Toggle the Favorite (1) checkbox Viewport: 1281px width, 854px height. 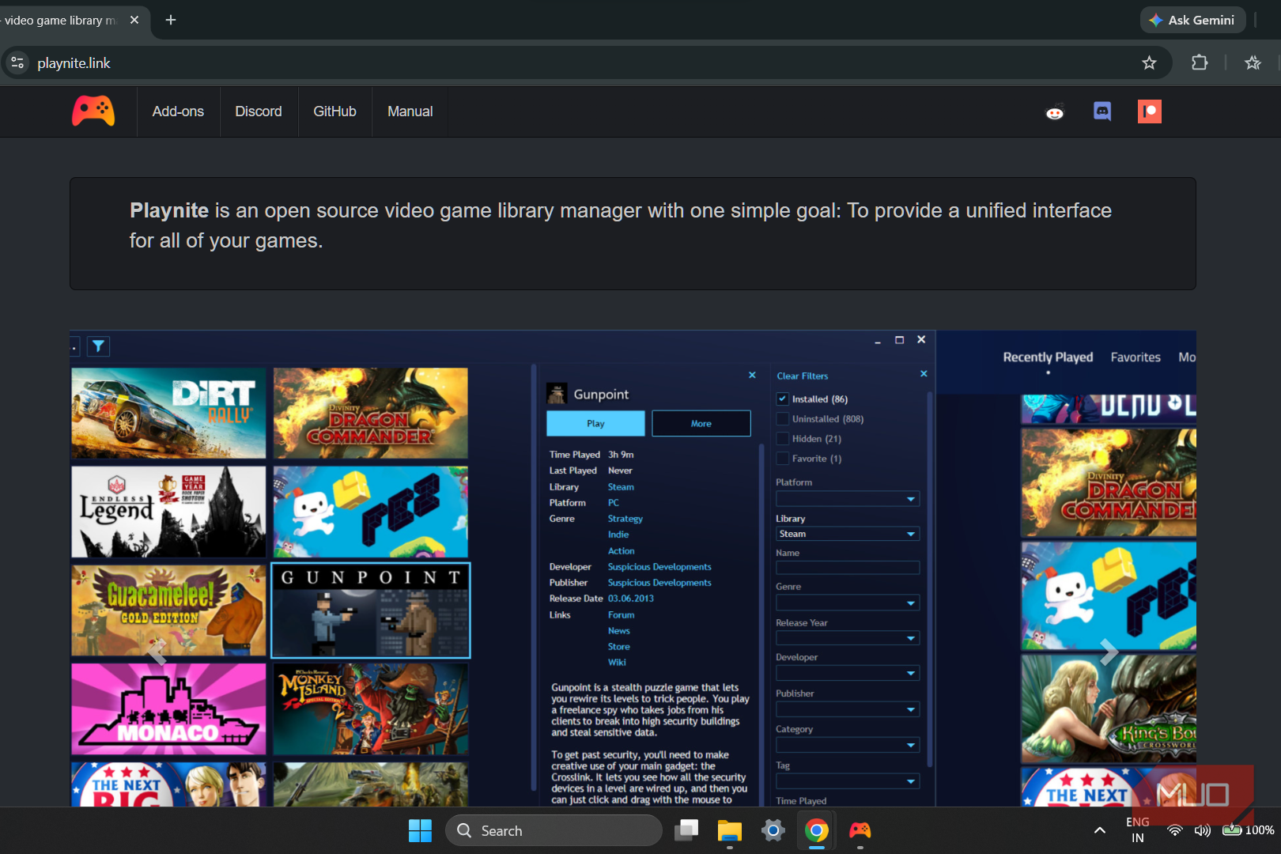pyautogui.click(x=783, y=459)
